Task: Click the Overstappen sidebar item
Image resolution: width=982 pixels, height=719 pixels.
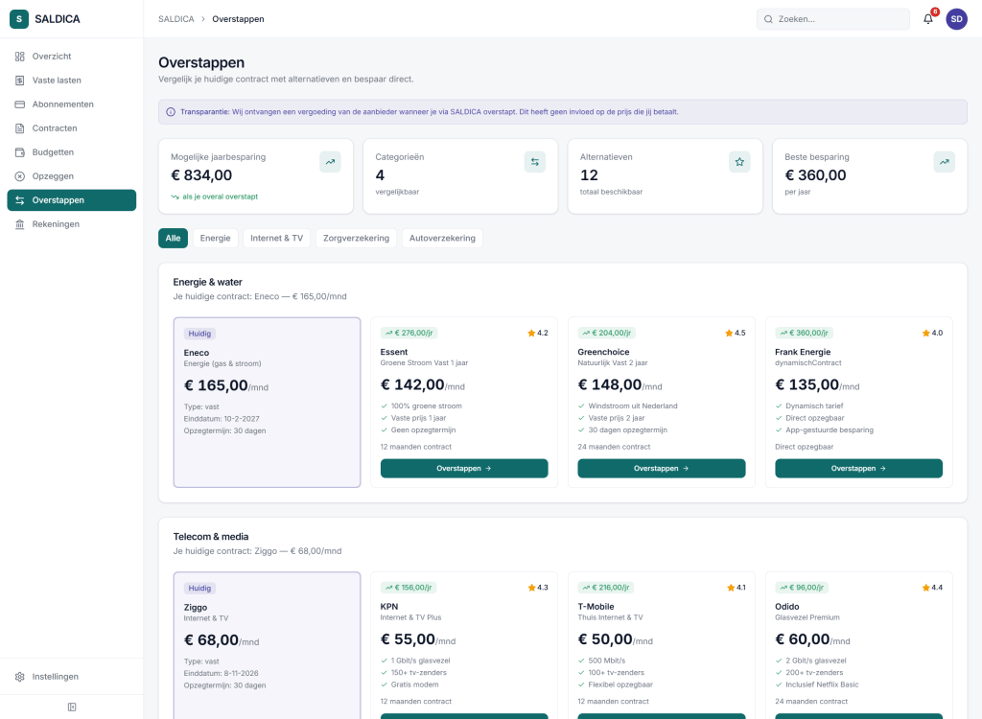Action: tap(71, 200)
